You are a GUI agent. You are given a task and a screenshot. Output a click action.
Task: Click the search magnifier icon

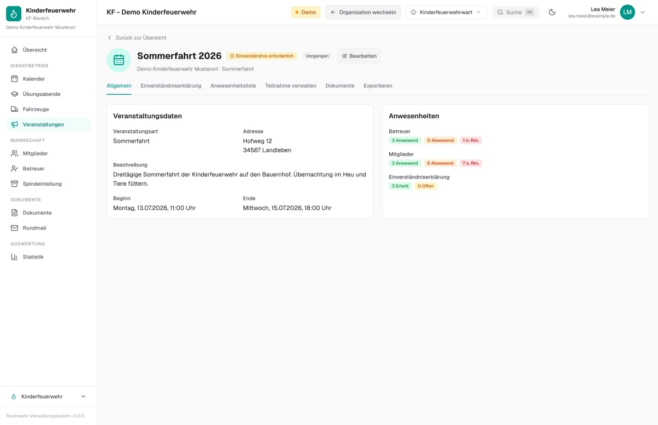(x=500, y=12)
